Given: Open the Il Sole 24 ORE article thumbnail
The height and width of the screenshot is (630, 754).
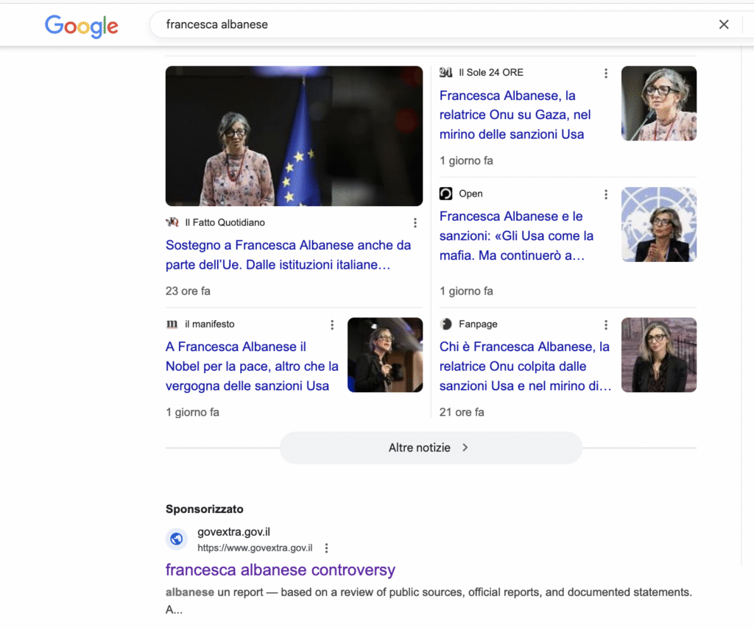Looking at the screenshot, I should pos(659,103).
